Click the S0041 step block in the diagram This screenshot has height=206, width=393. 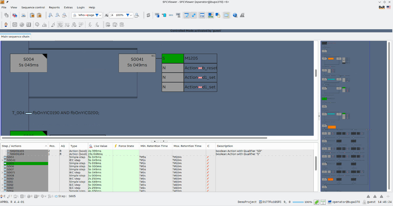coord(137,63)
